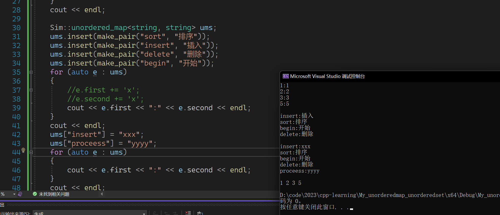Open the output source "生成" dropdown
This screenshot has height=215, width=500.
click(x=90, y=213)
